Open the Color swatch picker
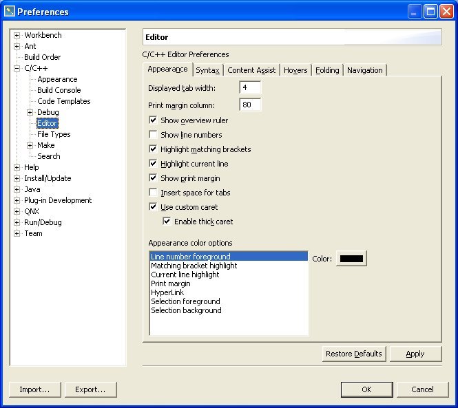Image resolution: width=458 pixels, height=408 pixels. pos(351,259)
